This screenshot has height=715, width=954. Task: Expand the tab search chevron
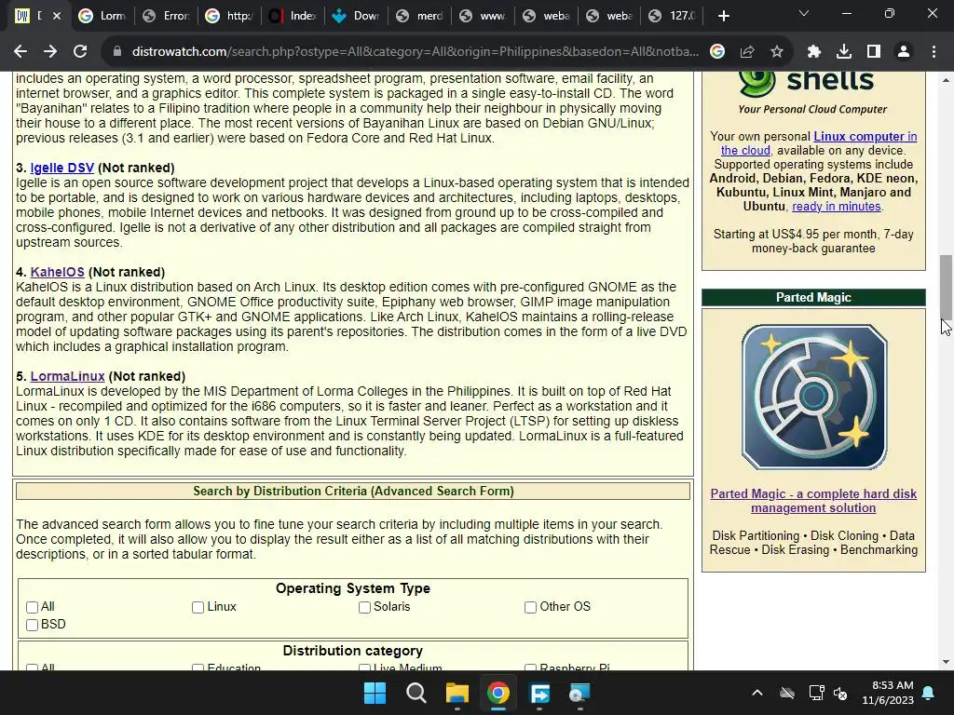point(804,13)
